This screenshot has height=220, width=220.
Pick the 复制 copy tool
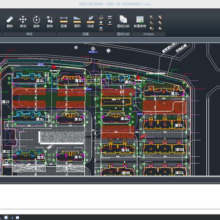pyautogui.click(x=49, y=22)
